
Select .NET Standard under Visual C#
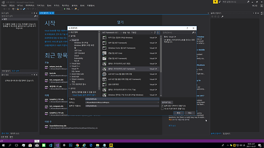[x=80, y=53]
